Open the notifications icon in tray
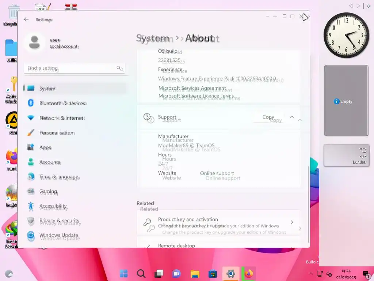The width and height of the screenshot is (374, 281). pos(366,274)
